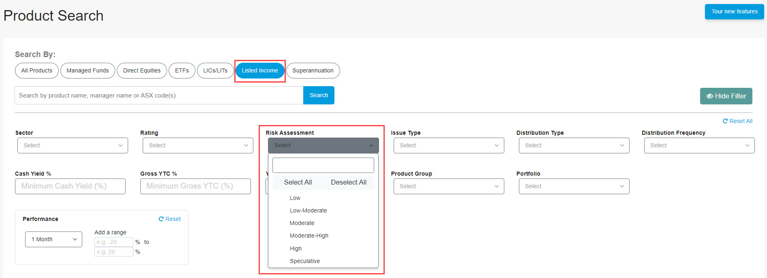The image size is (767, 278).
Task: Focus the Risk Assessment filter search box
Action: (323, 166)
